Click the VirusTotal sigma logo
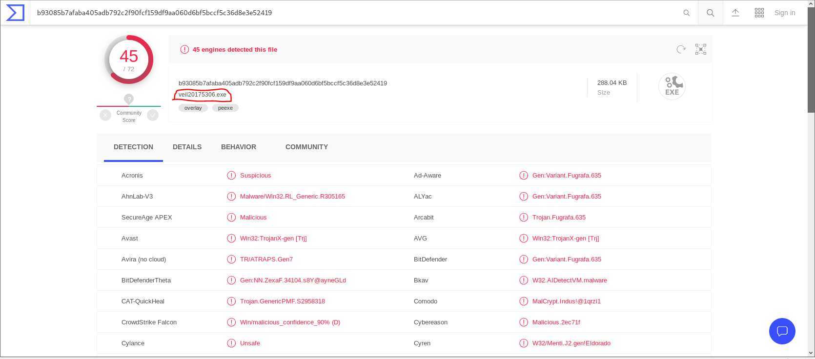 [15, 13]
